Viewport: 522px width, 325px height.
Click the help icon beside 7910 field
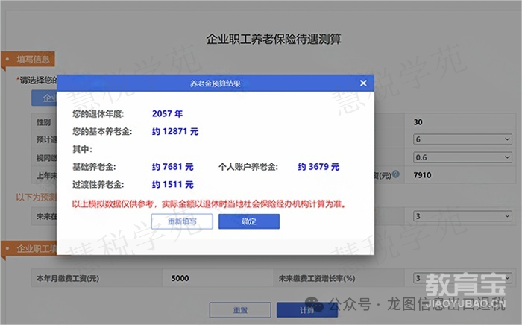click(x=395, y=174)
